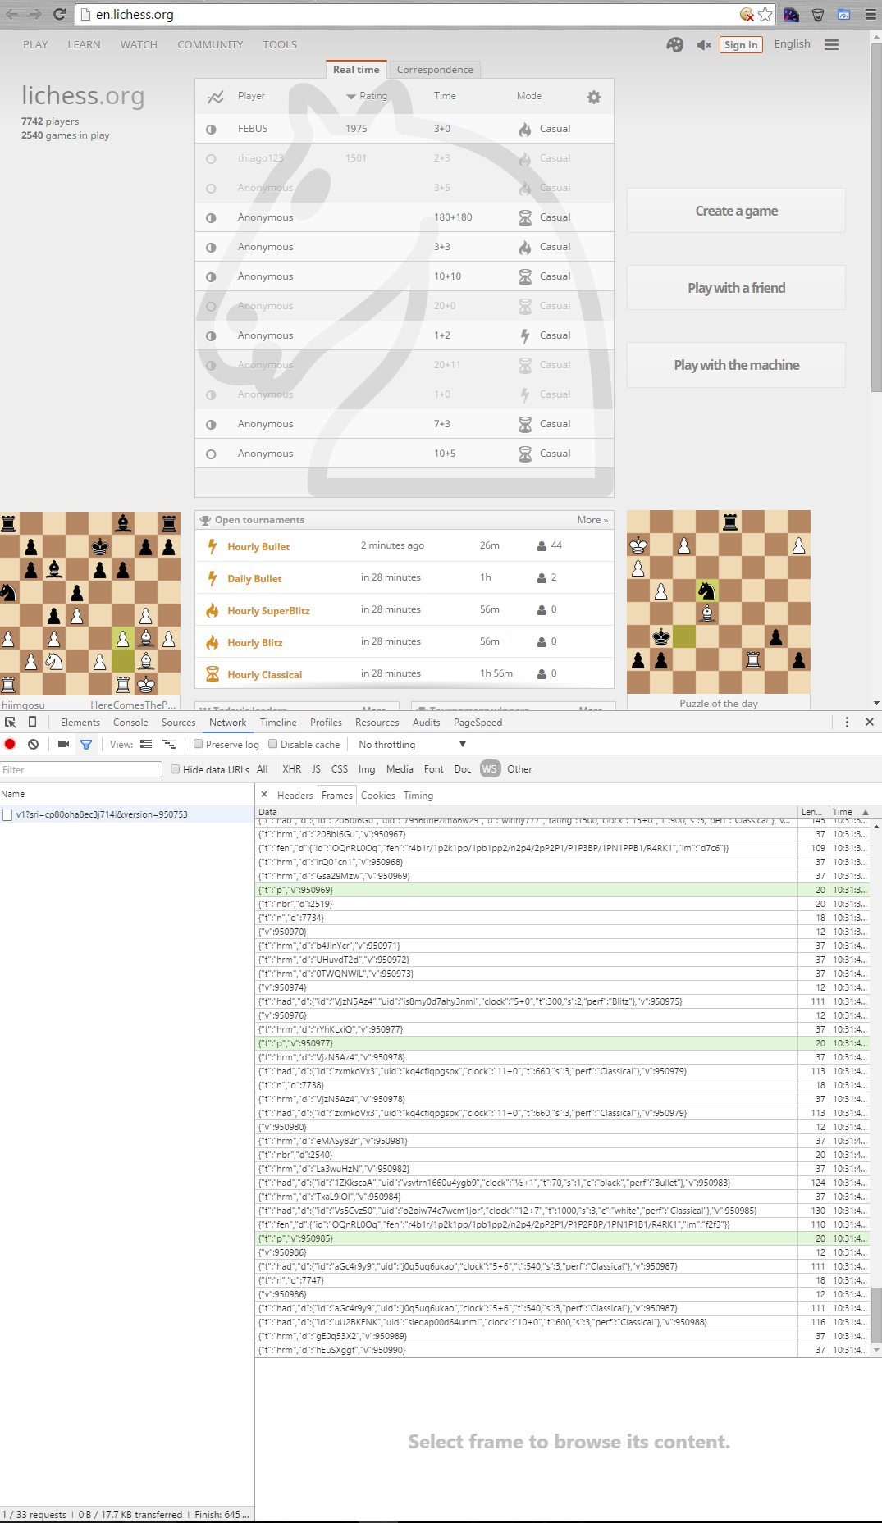Click the Hourly Bullet lightning icon
882x1523 pixels.
tap(212, 546)
